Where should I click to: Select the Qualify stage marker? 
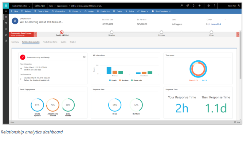[x=62, y=32]
